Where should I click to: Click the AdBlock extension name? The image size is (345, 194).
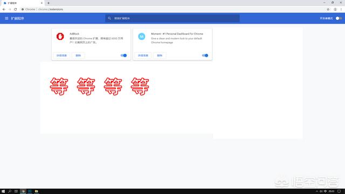(74, 33)
